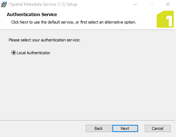This screenshot has width=176, height=137.
Task: Minimize the setup window
Action: tap(135, 4)
